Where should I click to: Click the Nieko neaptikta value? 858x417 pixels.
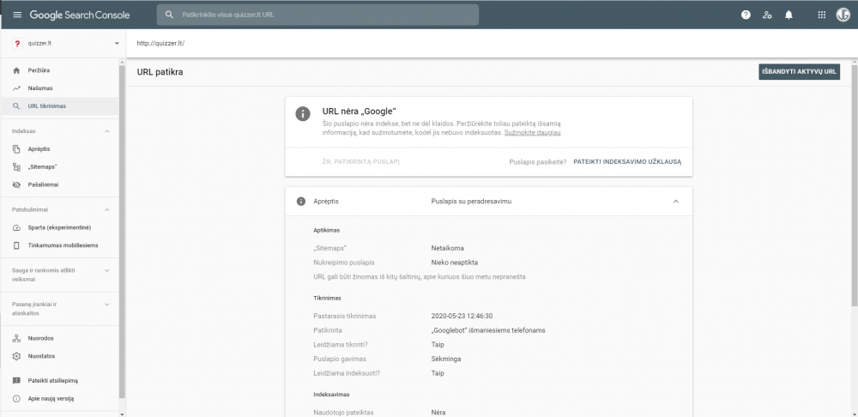[454, 263]
